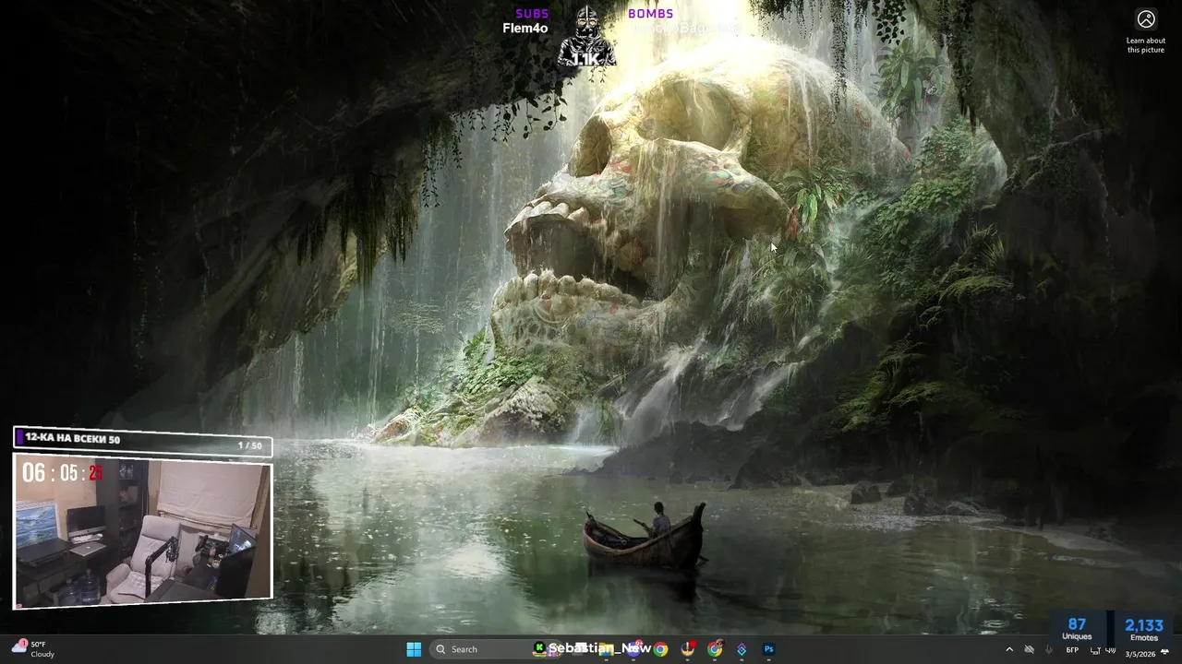
Task: Click the 06:05 stream timer
Action: tap(63, 473)
